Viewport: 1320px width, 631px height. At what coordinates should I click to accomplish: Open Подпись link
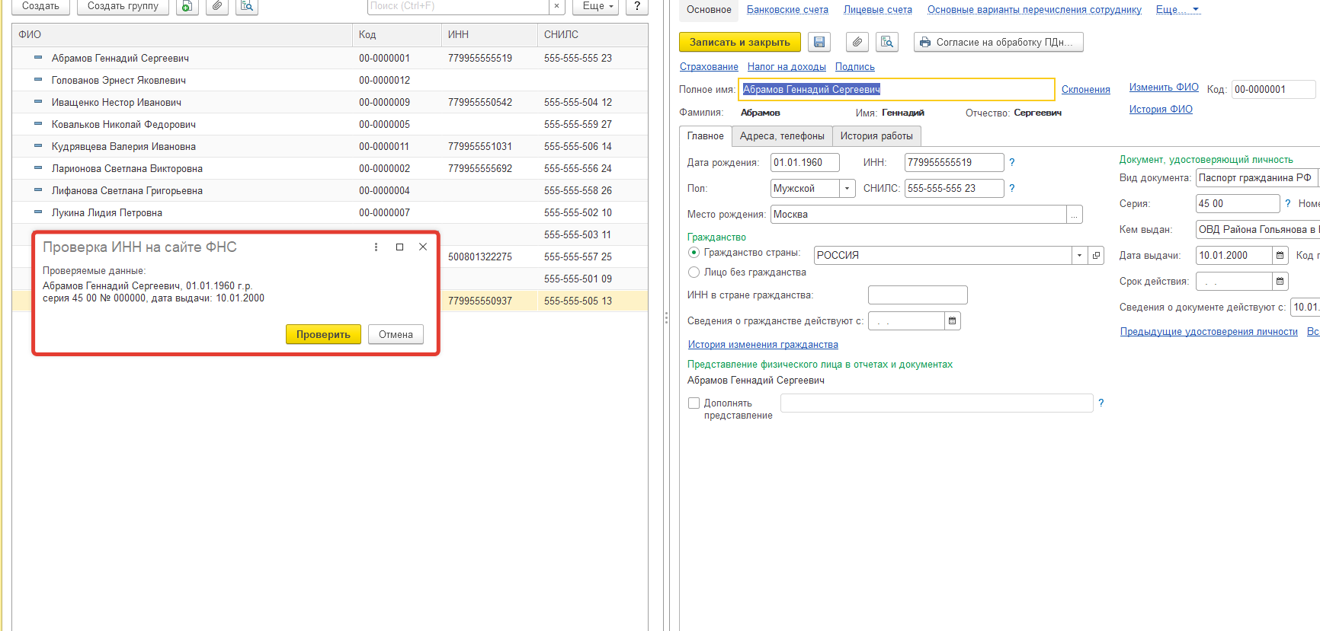(x=854, y=66)
